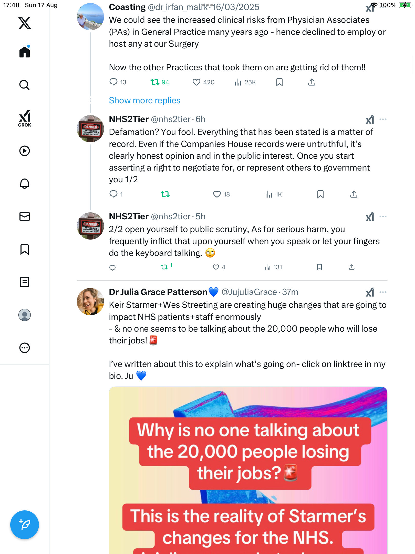Bookmark NHS2Tier's 6h post

[320, 194]
